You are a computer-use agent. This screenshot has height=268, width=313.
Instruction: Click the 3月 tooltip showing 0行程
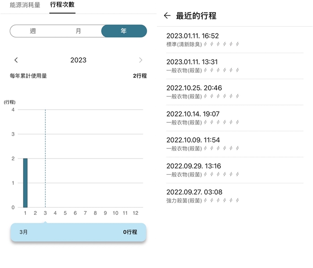coord(78,232)
